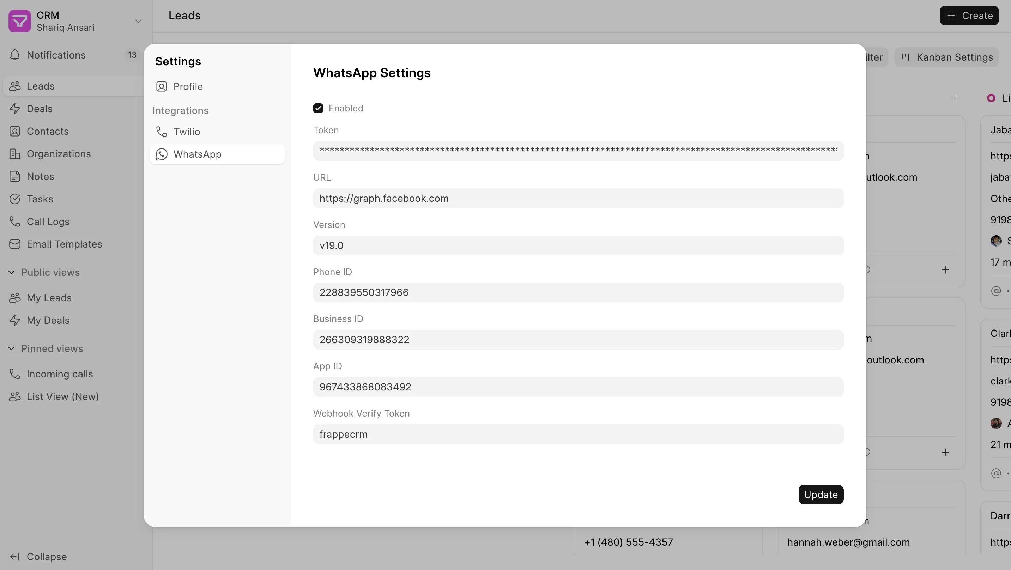This screenshot has height=570, width=1011.
Task: Select the Twilio integration
Action: tap(187, 132)
